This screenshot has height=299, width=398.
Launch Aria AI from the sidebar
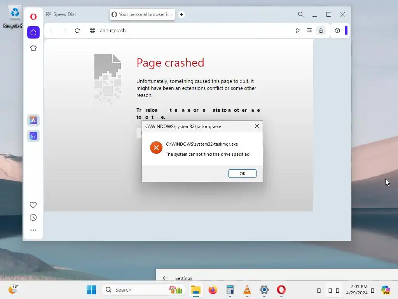click(33, 120)
